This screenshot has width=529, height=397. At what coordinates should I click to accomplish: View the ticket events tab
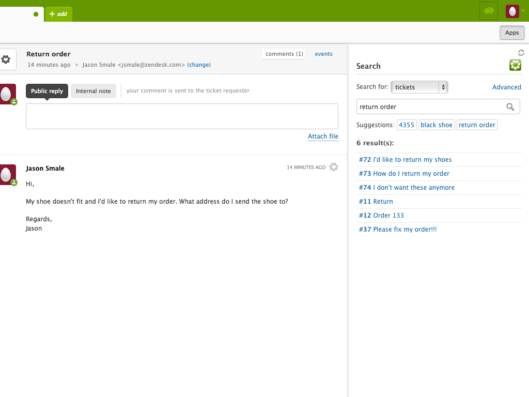[x=323, y=54]
